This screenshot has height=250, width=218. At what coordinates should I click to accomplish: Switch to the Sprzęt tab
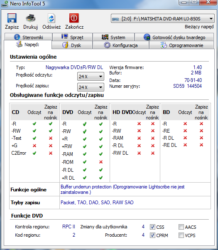click(72, 37)
